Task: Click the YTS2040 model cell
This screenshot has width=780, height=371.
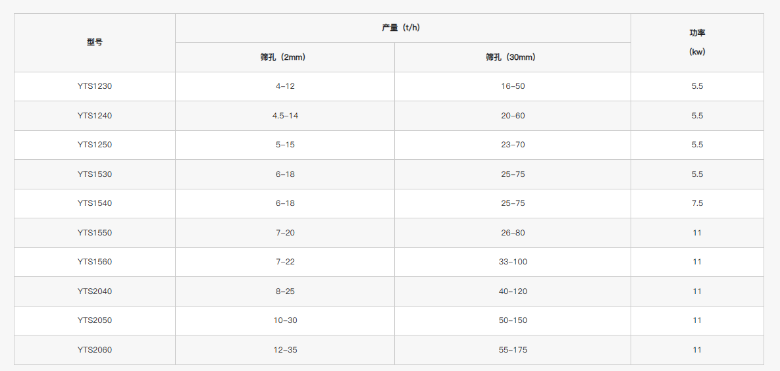Action: pyautogui.click(x=95, y=291)
